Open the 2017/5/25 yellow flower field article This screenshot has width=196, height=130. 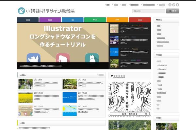tap(39, 97)
